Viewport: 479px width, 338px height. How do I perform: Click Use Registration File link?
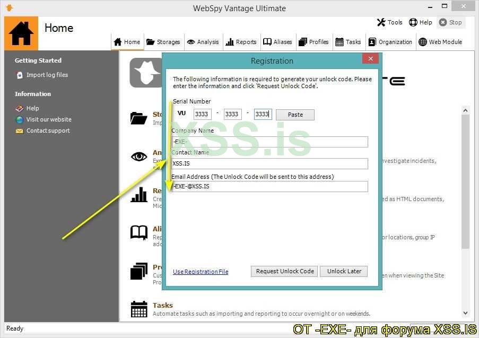point(201,272)
